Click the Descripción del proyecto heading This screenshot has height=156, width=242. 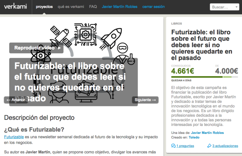pyautogui.click(x=39, y=118)
